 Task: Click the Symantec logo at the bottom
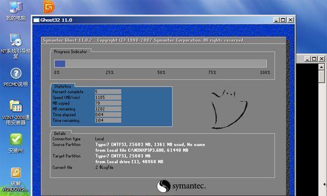pos(181,186)
